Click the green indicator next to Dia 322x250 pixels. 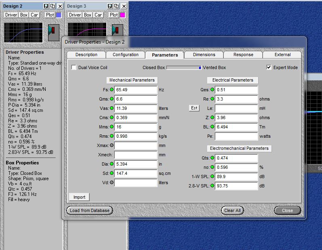tap(112, 164)
